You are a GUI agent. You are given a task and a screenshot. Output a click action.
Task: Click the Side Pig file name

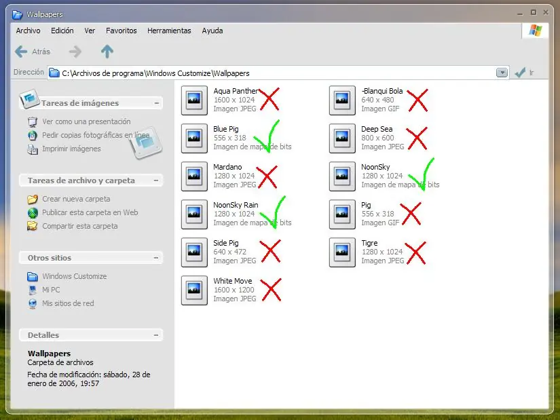point(226,243)
